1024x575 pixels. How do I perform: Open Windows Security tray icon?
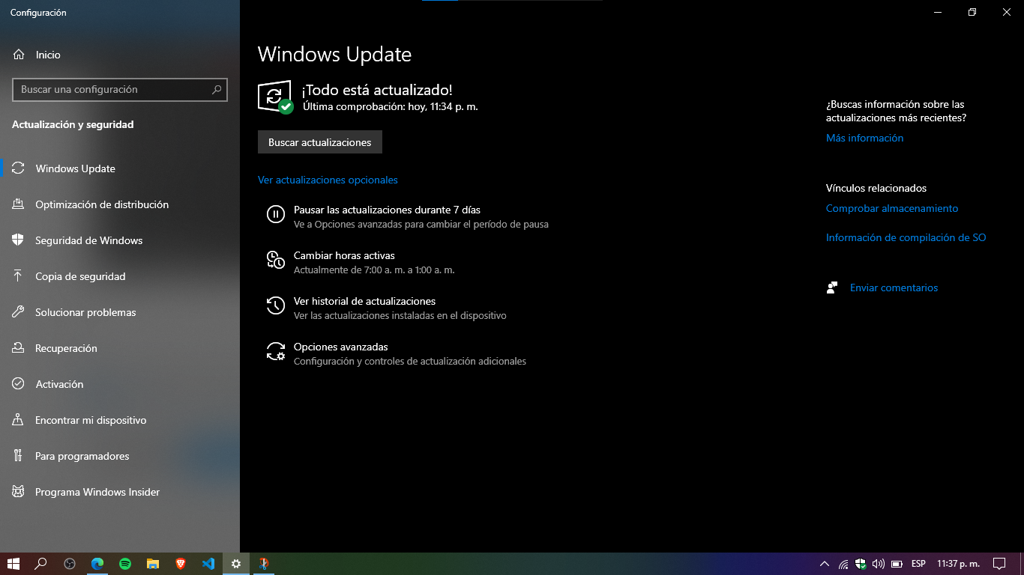point(861,564)
